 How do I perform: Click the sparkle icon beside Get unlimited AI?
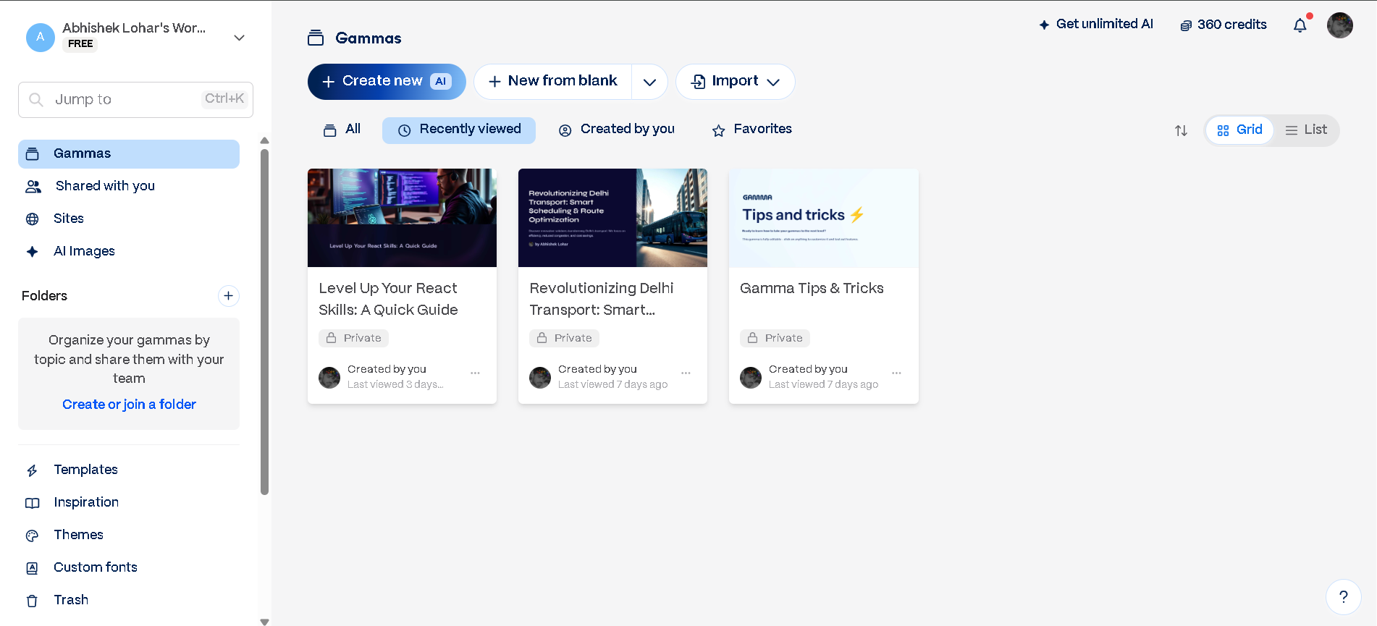(x=1044, y=25)
